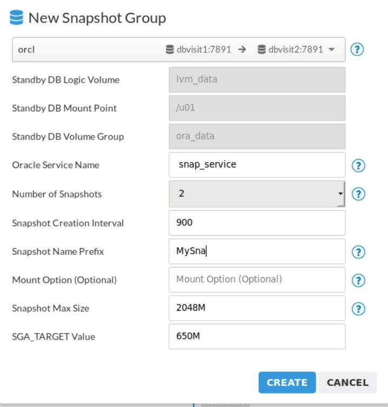Open help icon next to orcl configuration selector
Screen dimensions: 388x407
tap(357, 49)
